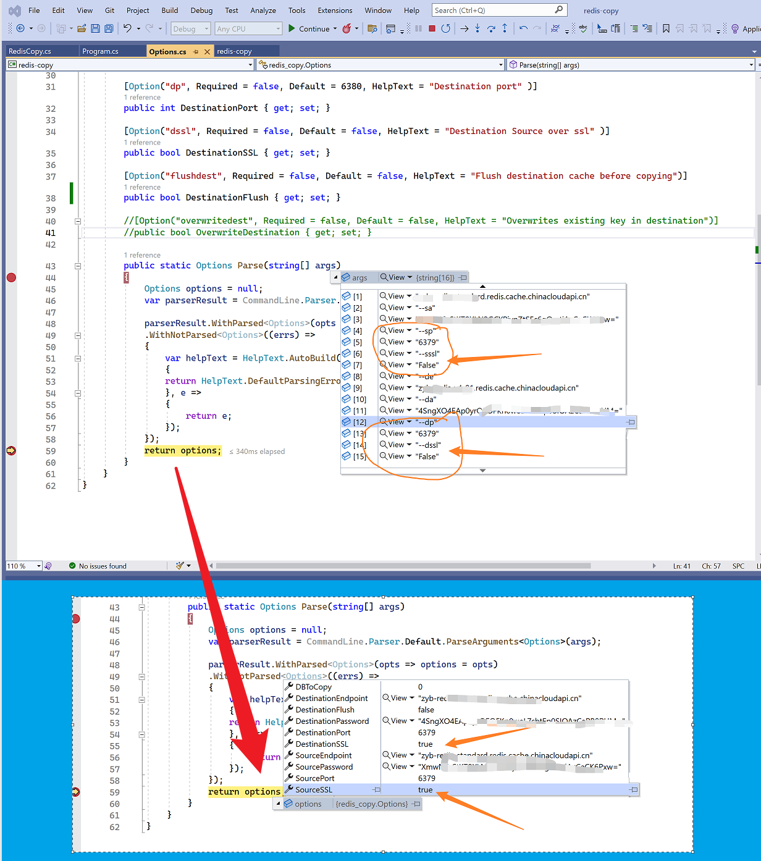Click '1 reference' above DestinationPort
The image size is (761, 861).
click(x=142, y=98)
